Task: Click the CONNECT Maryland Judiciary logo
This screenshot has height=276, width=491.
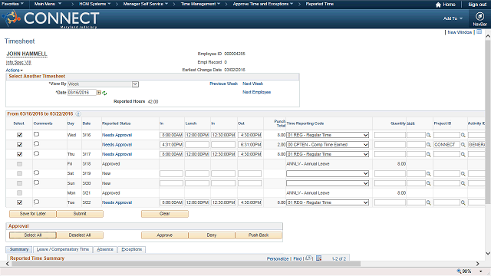Action: [x=51, y=18]
